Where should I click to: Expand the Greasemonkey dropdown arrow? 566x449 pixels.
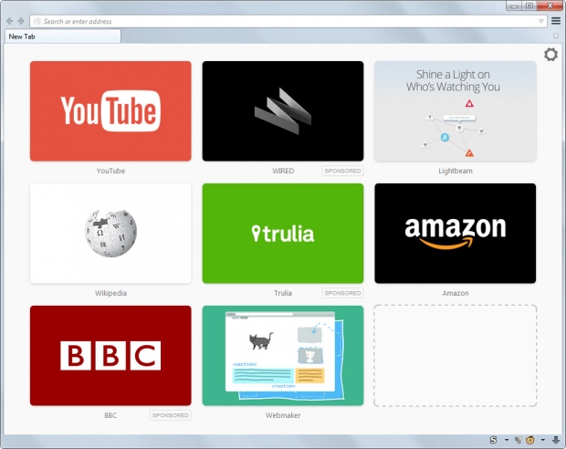542,440
